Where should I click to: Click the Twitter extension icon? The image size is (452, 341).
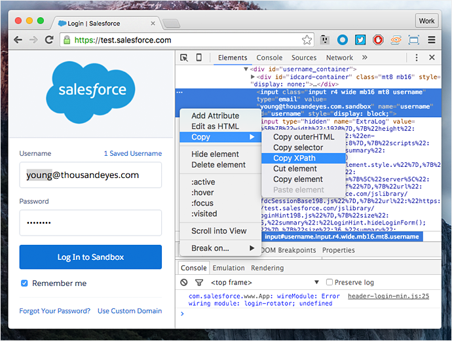pos(360,40)
